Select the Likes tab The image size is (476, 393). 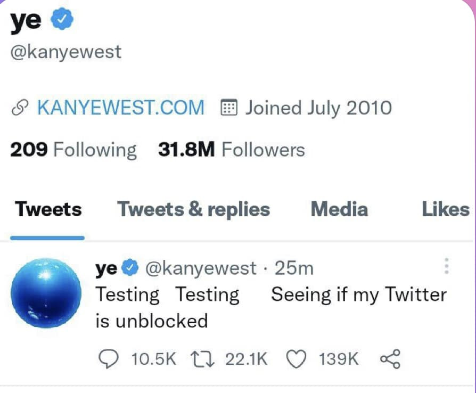point(446,210)
